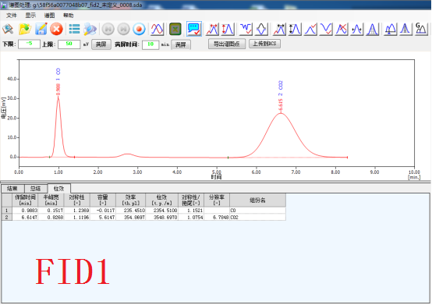Click the 上传到DCS button

[x=265, y=44]
